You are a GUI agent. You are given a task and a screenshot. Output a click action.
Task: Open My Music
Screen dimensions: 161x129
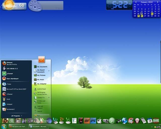point(42,80)
